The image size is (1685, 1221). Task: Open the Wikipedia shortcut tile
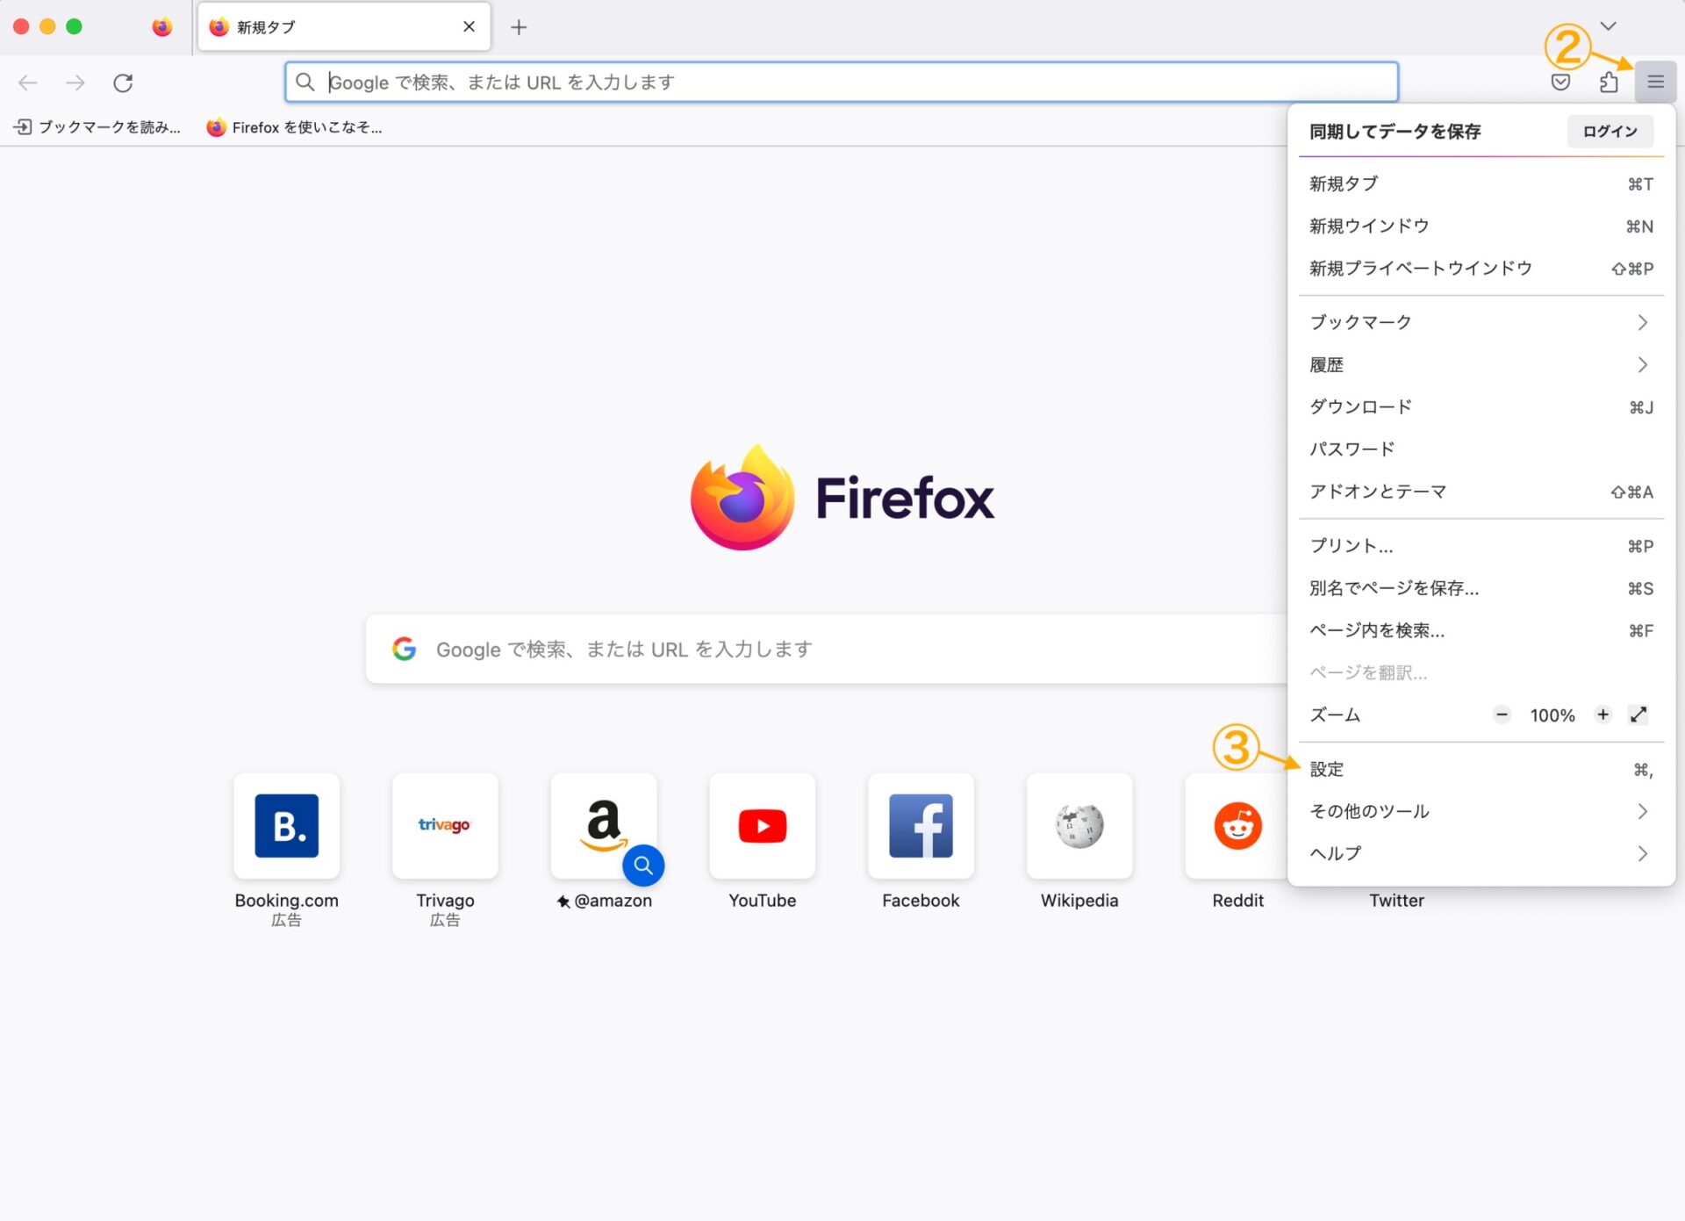pos(1079,825)
